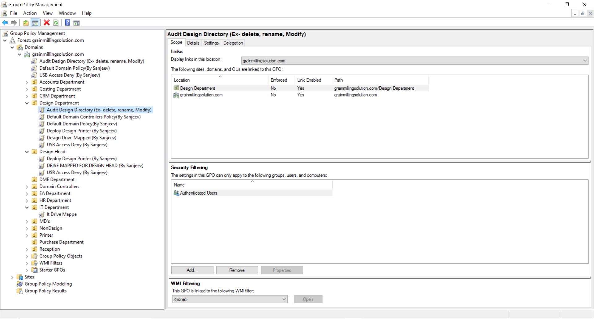Screen dimensions: 594x319
Task: Collapse the Domains node
Action: [x=12, y=47]
